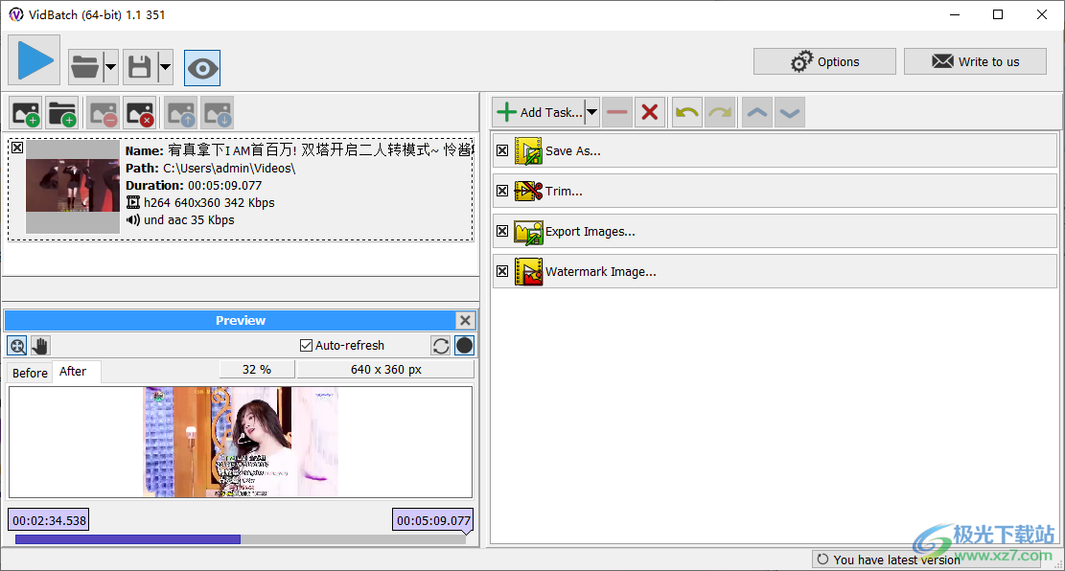Add a folder of videos using folder-plus icon
1065x571 pixels.
tap(61, 113)
